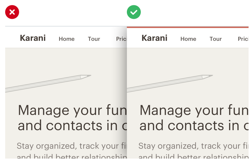Click the green checkmark icon

coord(134,12)
